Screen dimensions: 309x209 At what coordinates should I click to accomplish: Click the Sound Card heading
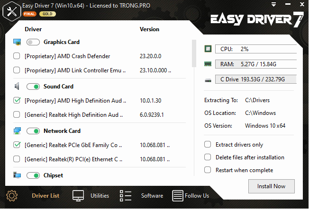[58, 87]
